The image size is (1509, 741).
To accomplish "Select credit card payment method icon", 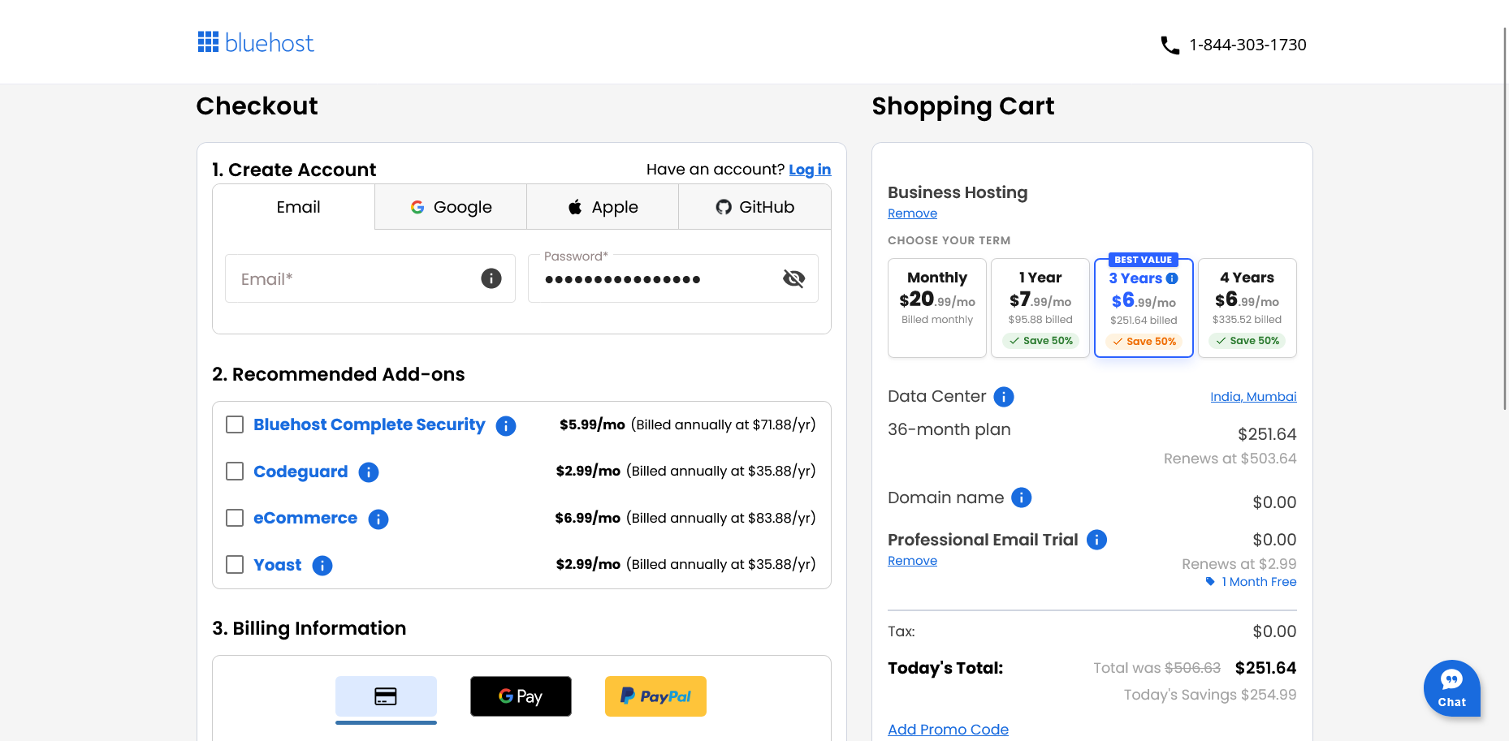I will pos(386,696).
